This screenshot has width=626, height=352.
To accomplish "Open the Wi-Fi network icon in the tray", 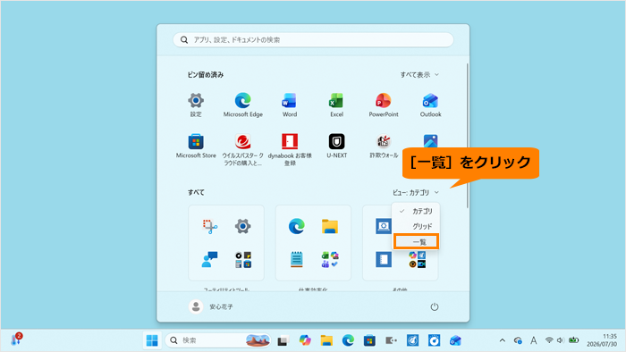I will 549,340.
